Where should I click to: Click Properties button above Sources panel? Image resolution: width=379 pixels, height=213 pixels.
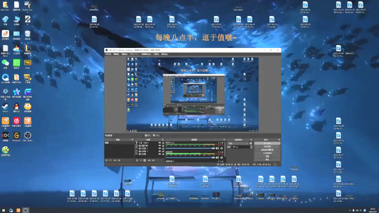147,135
